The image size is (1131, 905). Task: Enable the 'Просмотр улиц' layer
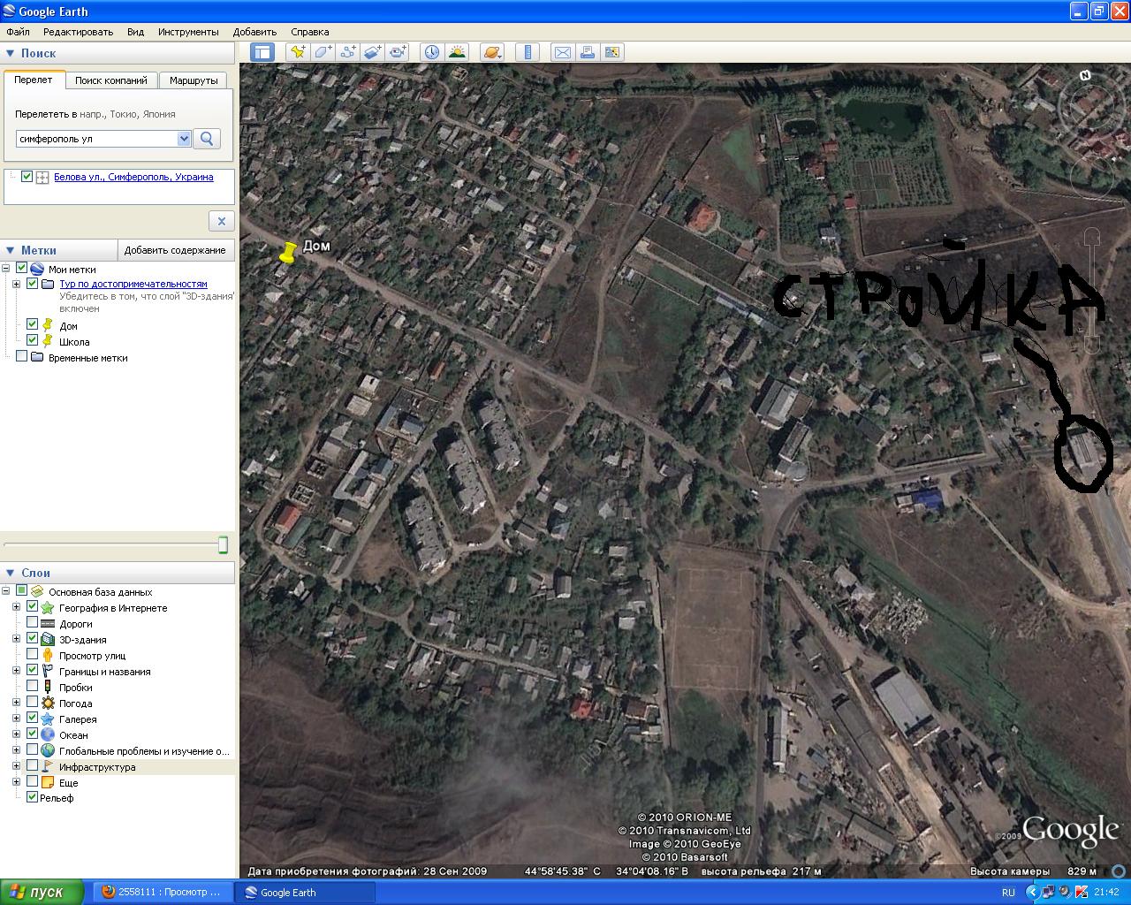pos(32,655)
